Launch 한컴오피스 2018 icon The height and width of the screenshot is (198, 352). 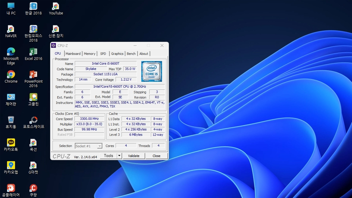click(x=33, y=34)
